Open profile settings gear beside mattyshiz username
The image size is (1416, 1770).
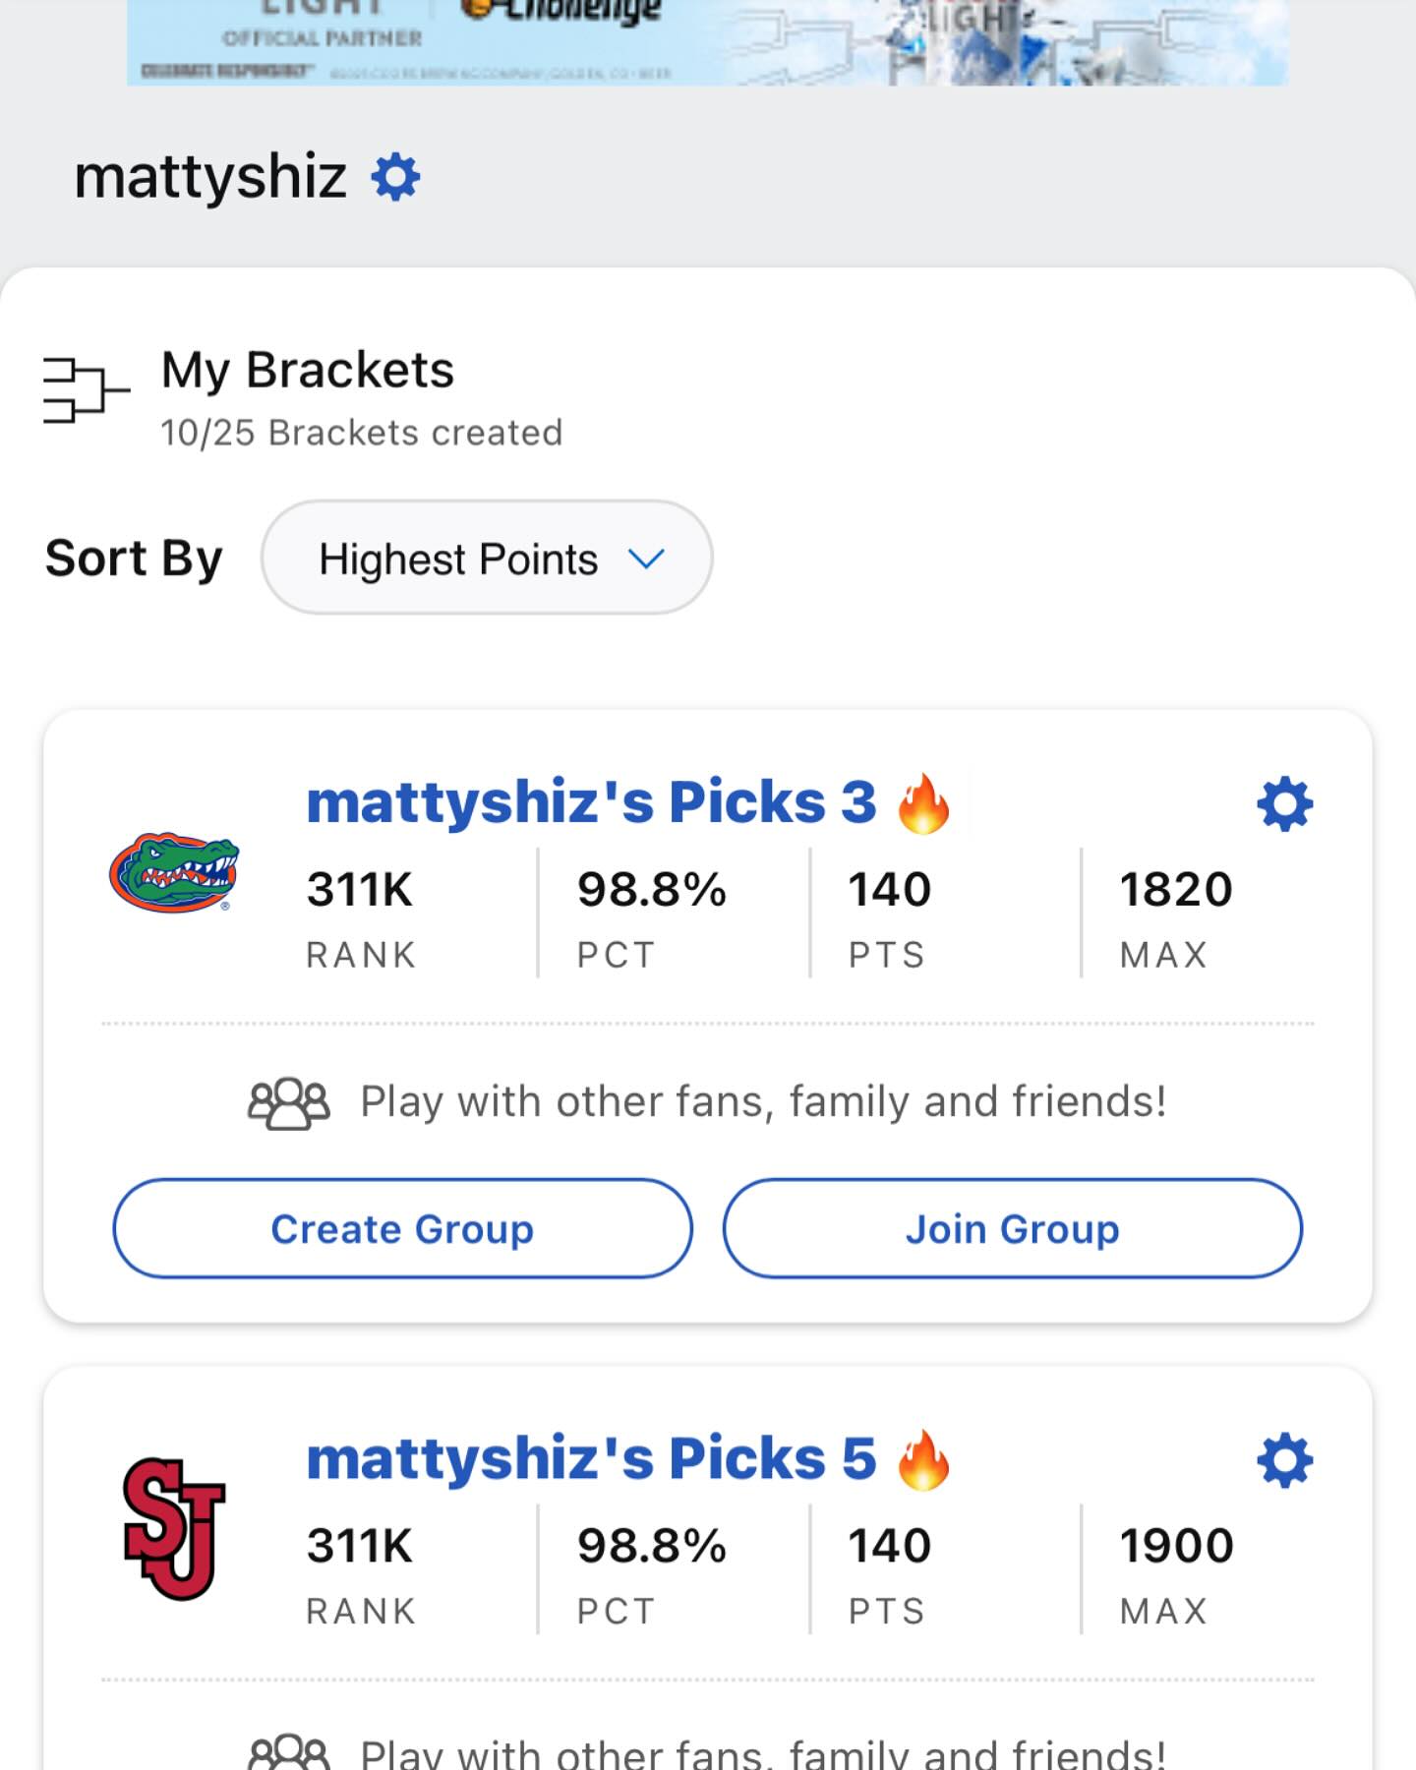(x=395, y=178)
